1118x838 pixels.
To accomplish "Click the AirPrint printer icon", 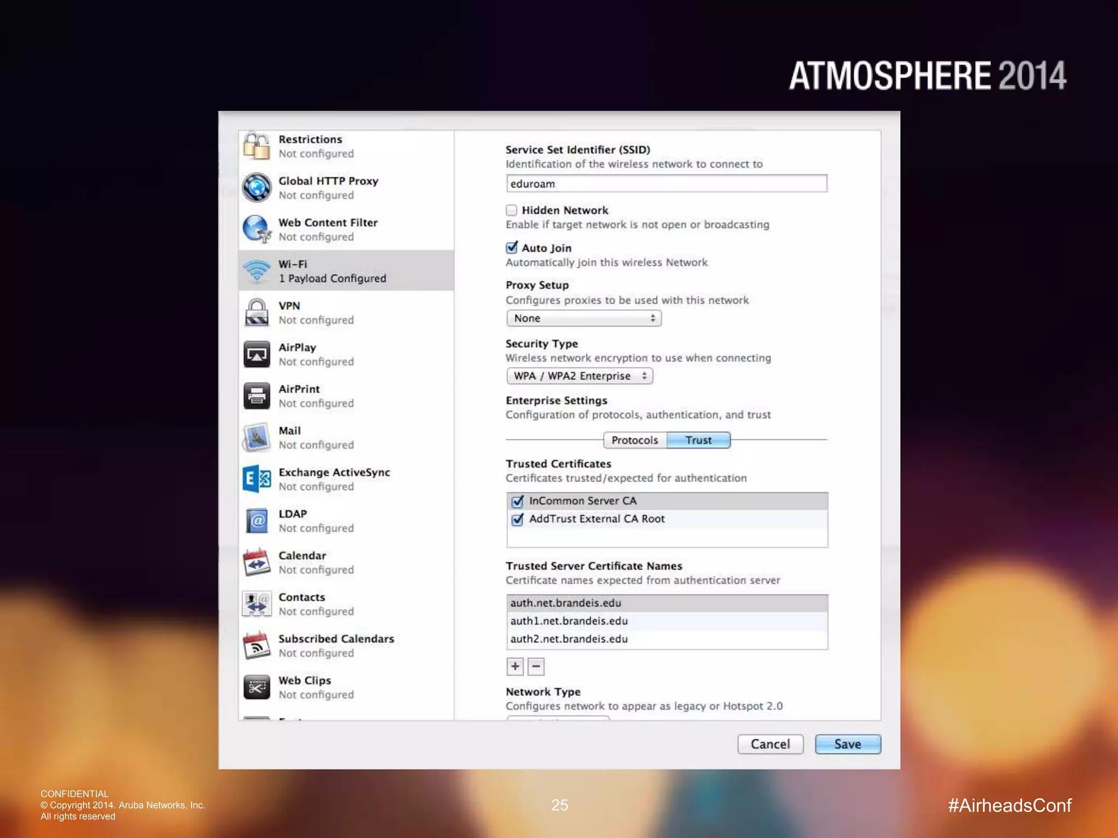I will (257, 396).
